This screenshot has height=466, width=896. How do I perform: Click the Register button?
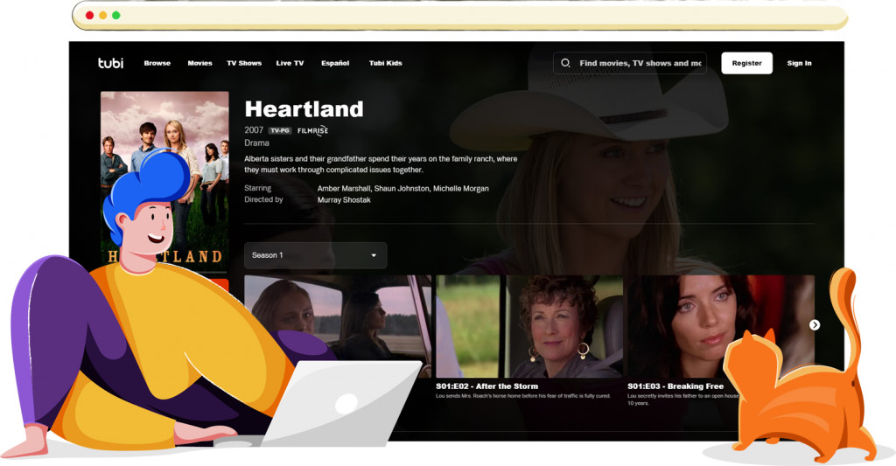(747, 63)
